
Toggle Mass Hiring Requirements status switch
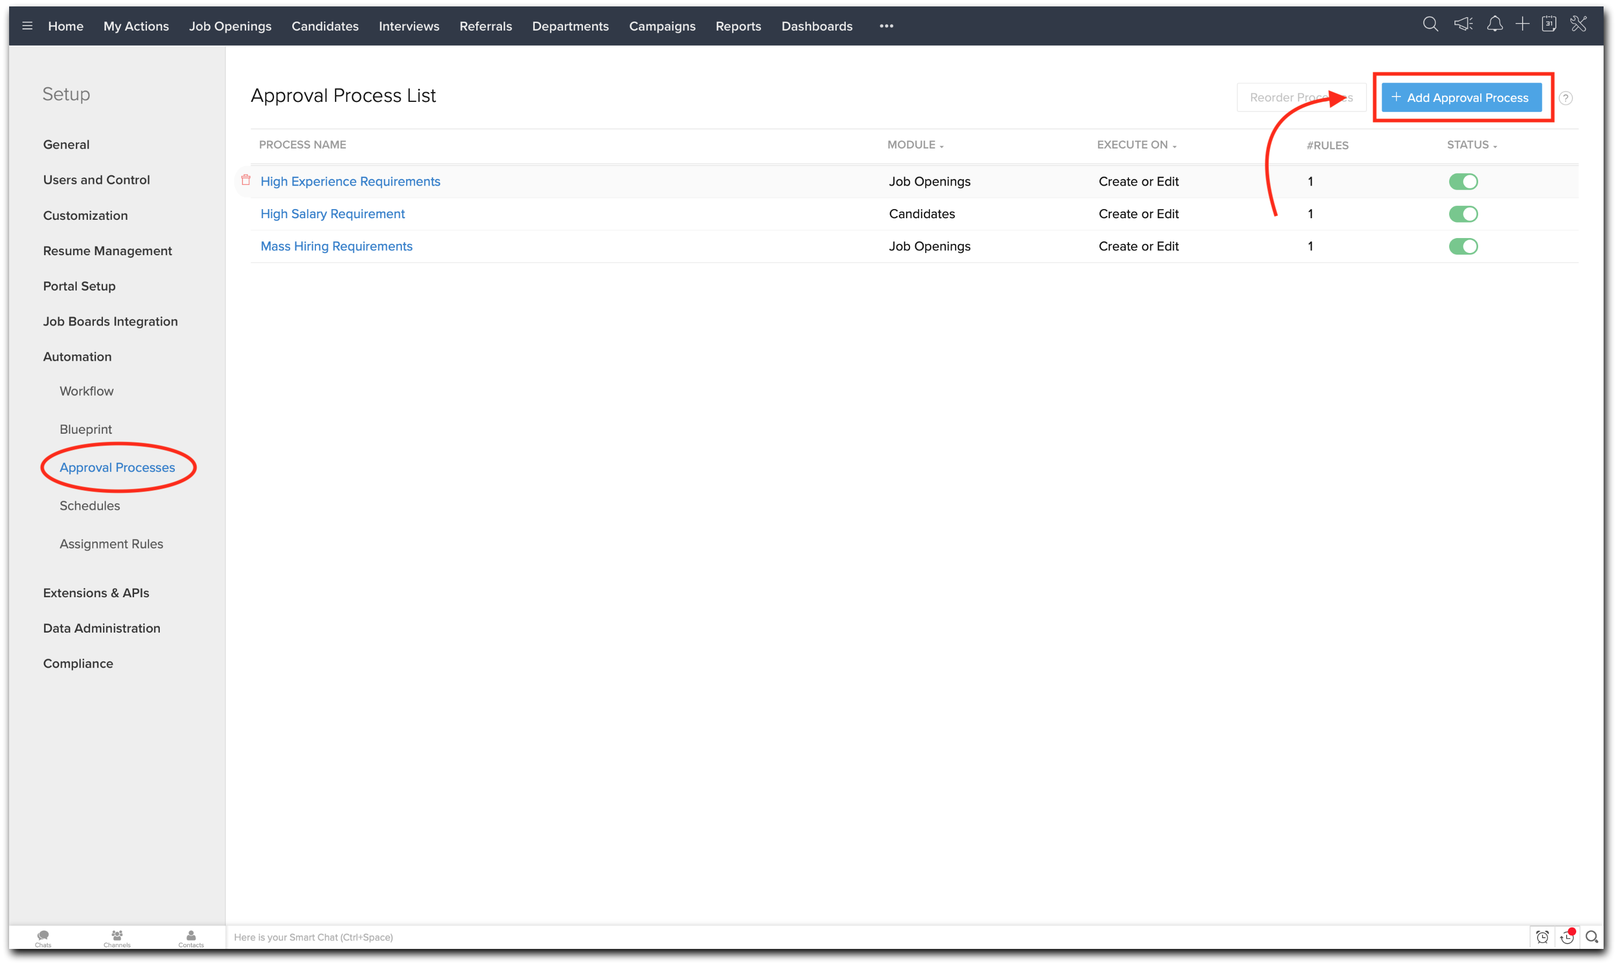(x=1463, y=247)
